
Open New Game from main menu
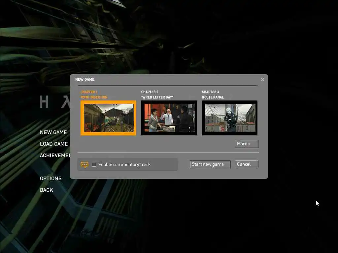click(53, 132)
